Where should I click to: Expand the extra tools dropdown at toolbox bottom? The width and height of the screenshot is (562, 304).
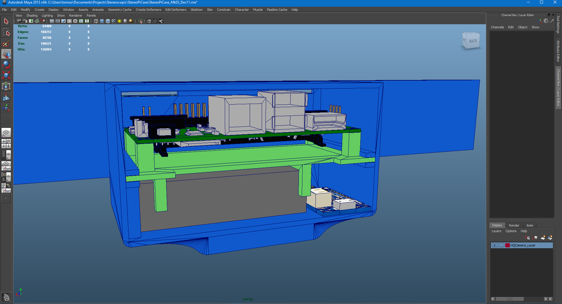[x=6, y=199]
